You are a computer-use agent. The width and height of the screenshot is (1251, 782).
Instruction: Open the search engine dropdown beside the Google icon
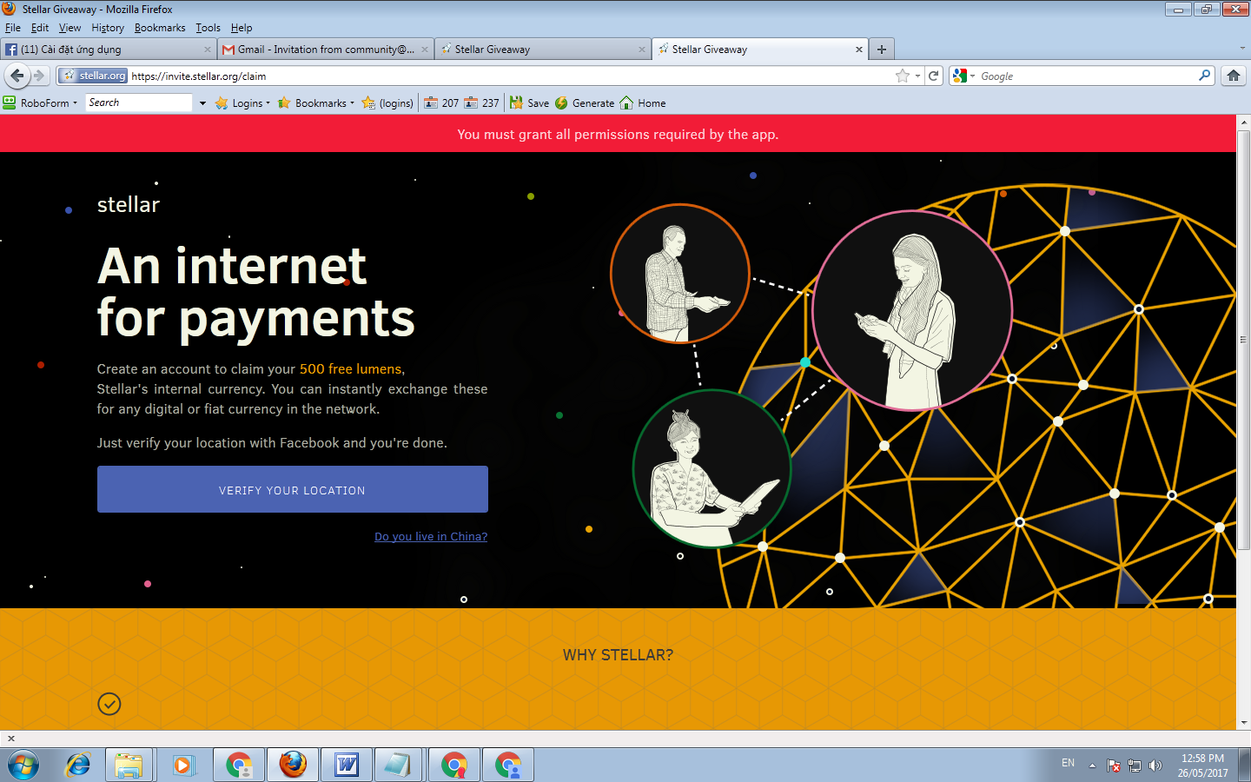point(972,76)
